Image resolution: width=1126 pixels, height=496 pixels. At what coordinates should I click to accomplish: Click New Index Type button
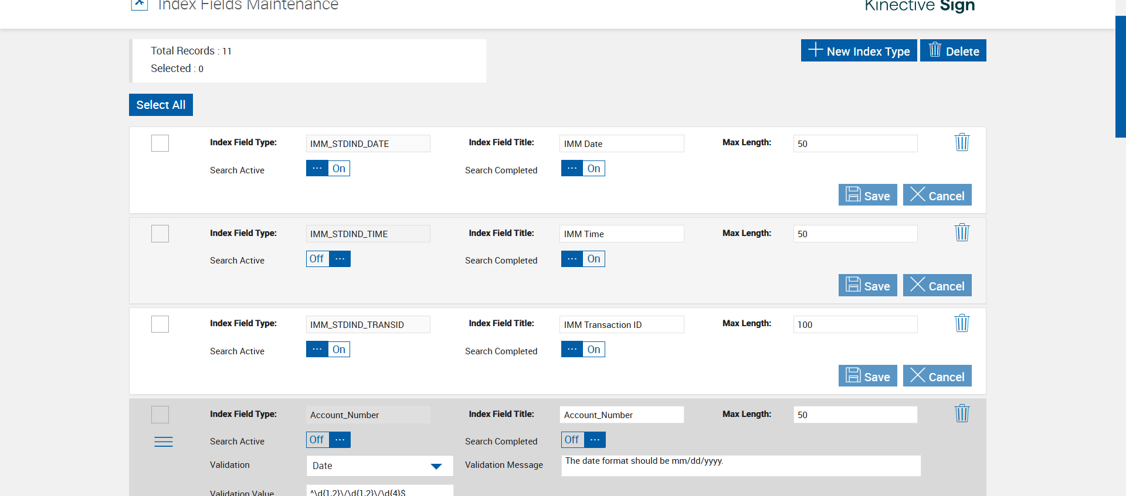pyautogui.click(x=859, y=51)
